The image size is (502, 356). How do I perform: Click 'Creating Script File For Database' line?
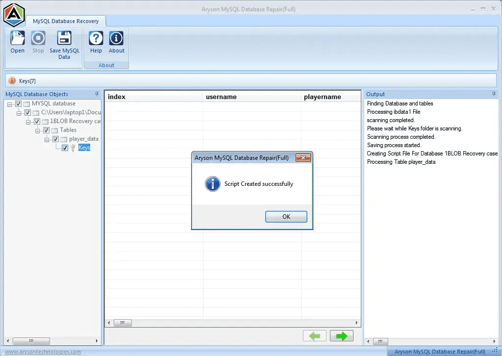(x=432, y=153)
